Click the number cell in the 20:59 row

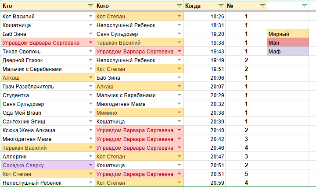point(246,183)
